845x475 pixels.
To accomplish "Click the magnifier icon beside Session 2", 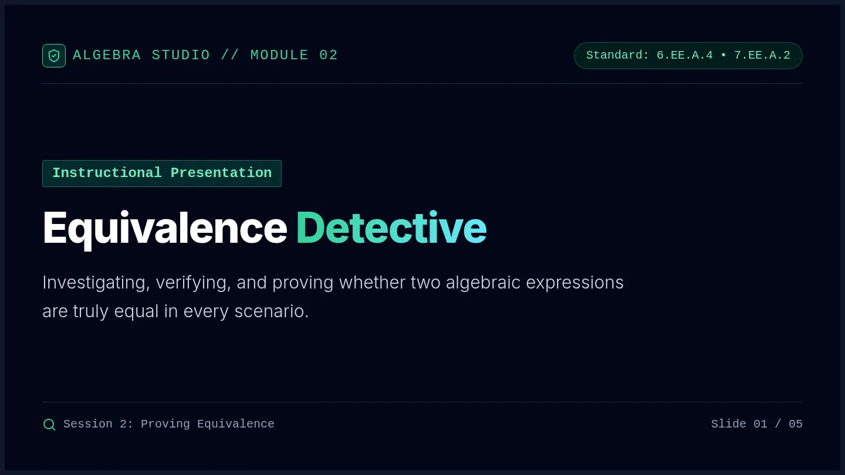I will [49, 425].
